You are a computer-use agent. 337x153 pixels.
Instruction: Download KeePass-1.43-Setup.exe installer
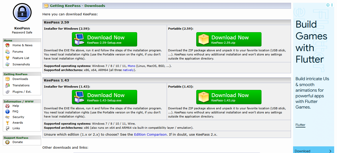pos(105,97)
